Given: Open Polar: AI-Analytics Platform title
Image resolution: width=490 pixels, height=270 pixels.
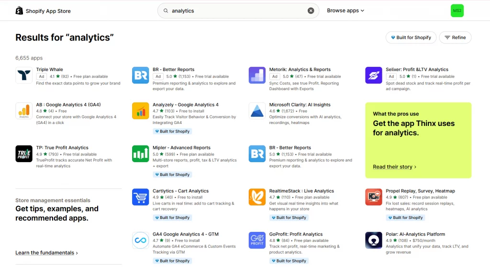Looking at the screenshot, I should point(415,234).
